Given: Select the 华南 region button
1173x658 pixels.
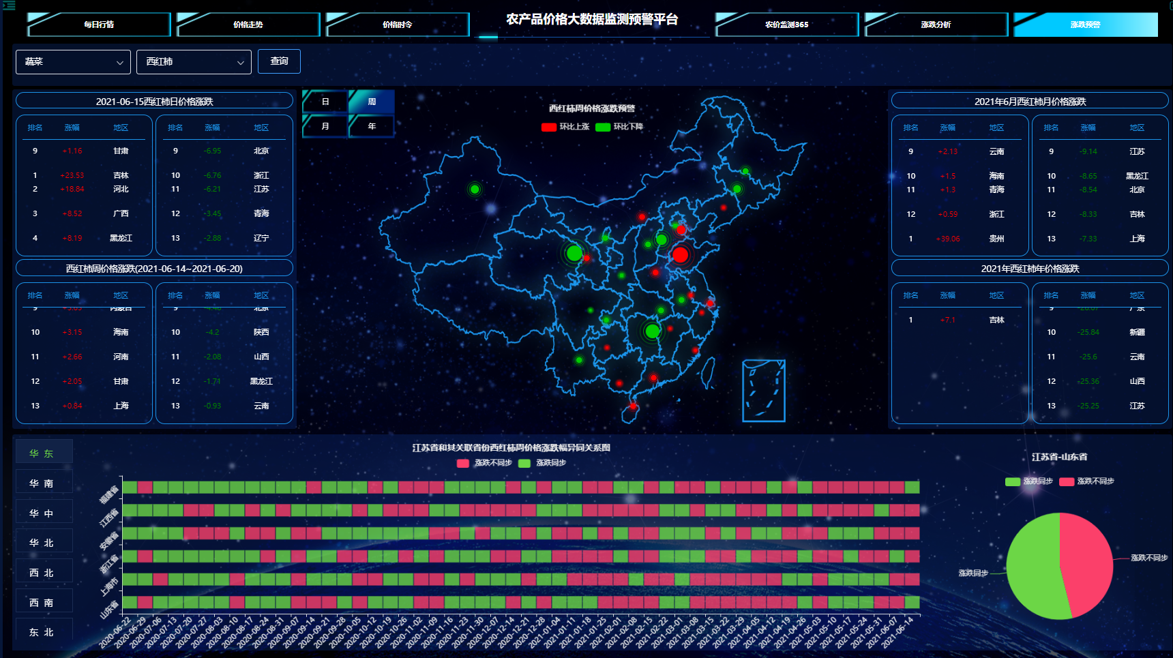Looking at the screenshot, I should point(42,483).
